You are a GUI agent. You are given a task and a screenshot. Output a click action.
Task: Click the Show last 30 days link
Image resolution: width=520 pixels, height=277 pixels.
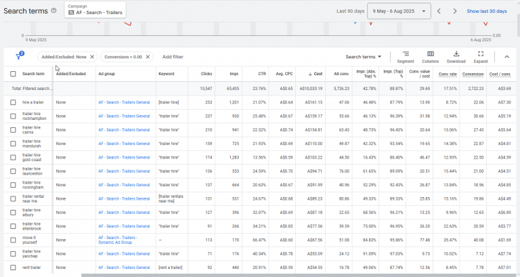pyautogui.click(x=487, y=11)
